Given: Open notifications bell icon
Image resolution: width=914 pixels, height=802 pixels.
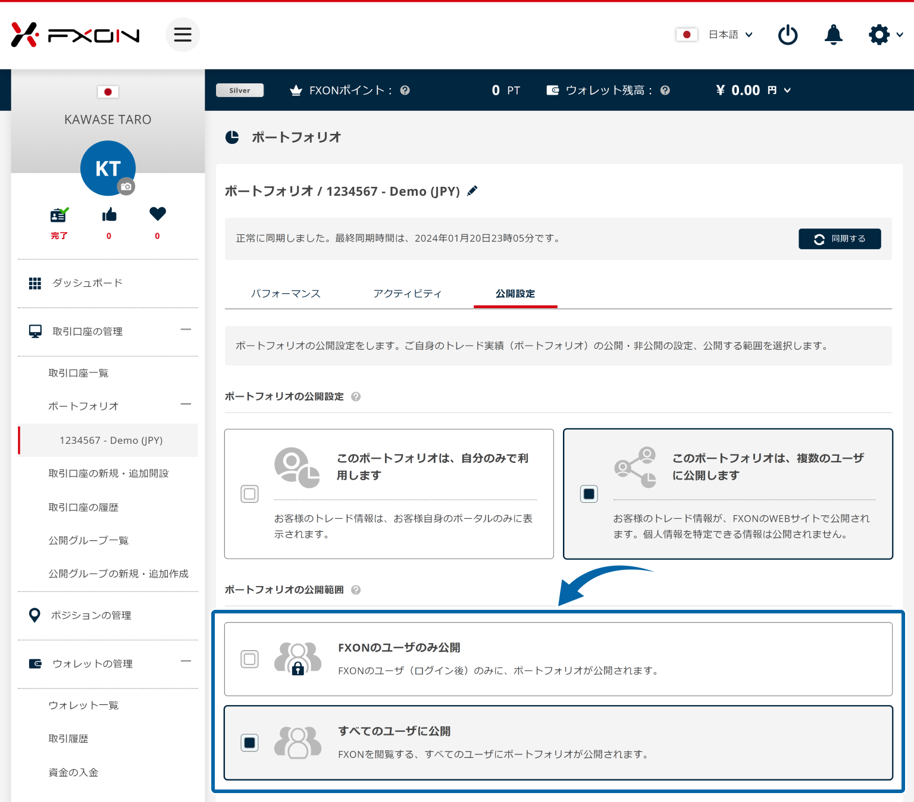Looking at the screenshot, I should tap(834, 35).
